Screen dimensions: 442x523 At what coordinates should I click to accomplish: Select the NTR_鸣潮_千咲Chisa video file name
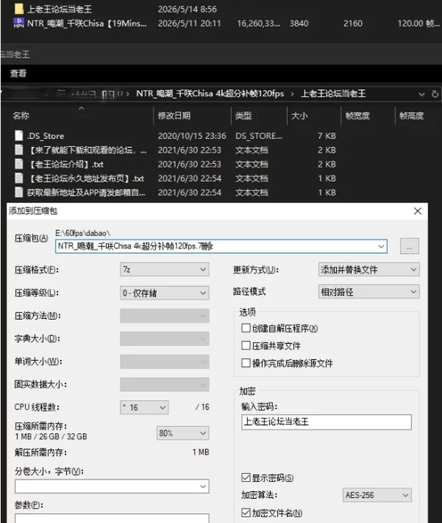point(87,23)
